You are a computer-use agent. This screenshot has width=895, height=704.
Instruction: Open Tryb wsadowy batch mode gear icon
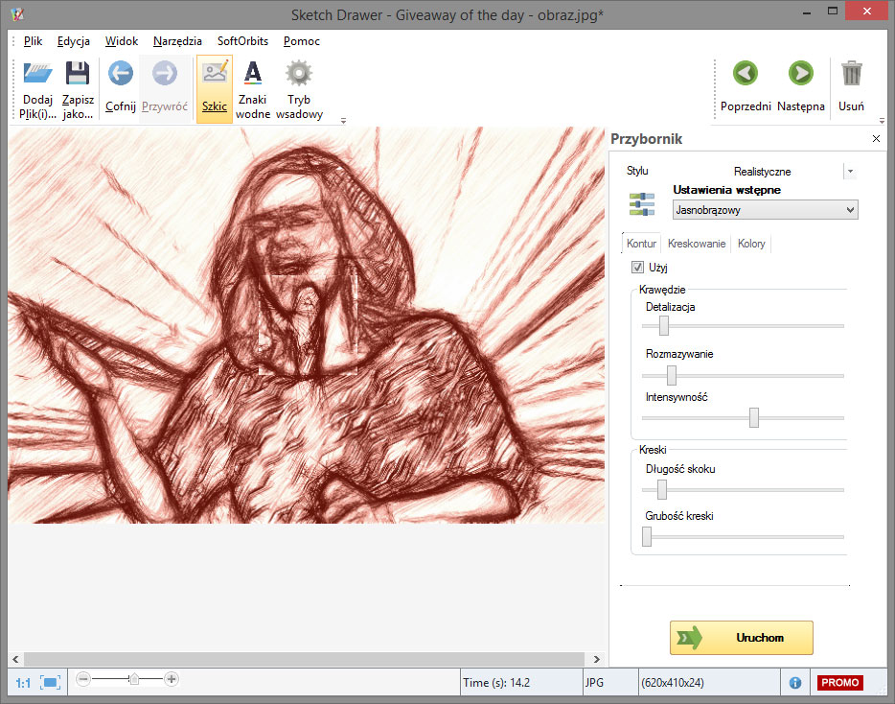tap(299, 75)
